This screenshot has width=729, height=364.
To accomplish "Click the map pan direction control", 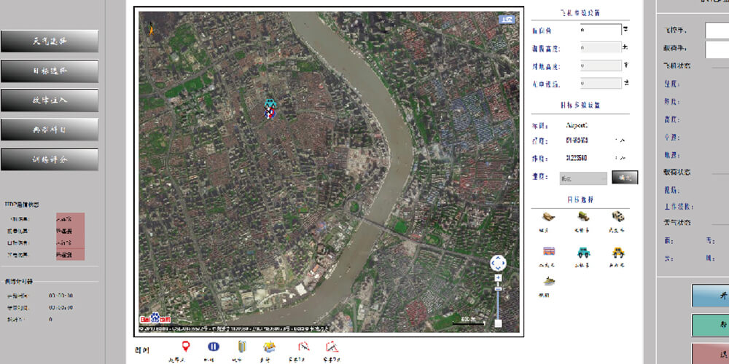I will tap(498, 263).
